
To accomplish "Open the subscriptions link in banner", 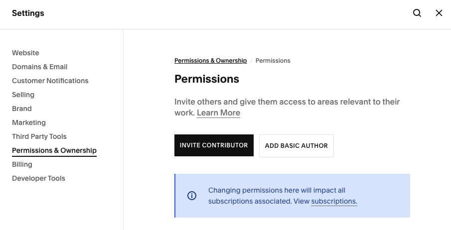I will (x=334, y=202).
